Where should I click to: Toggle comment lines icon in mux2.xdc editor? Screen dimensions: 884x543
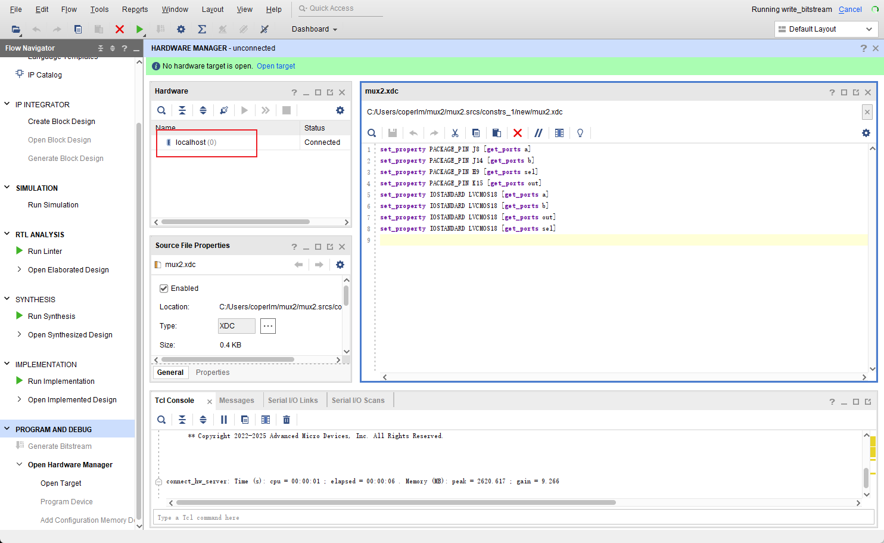pos(539,133)
